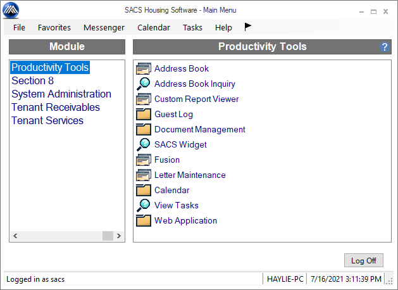The width and height of the screenshot is (398, 290).
Task: Open the Calendar menu in menu bar
Action: [x=154, y=27]
